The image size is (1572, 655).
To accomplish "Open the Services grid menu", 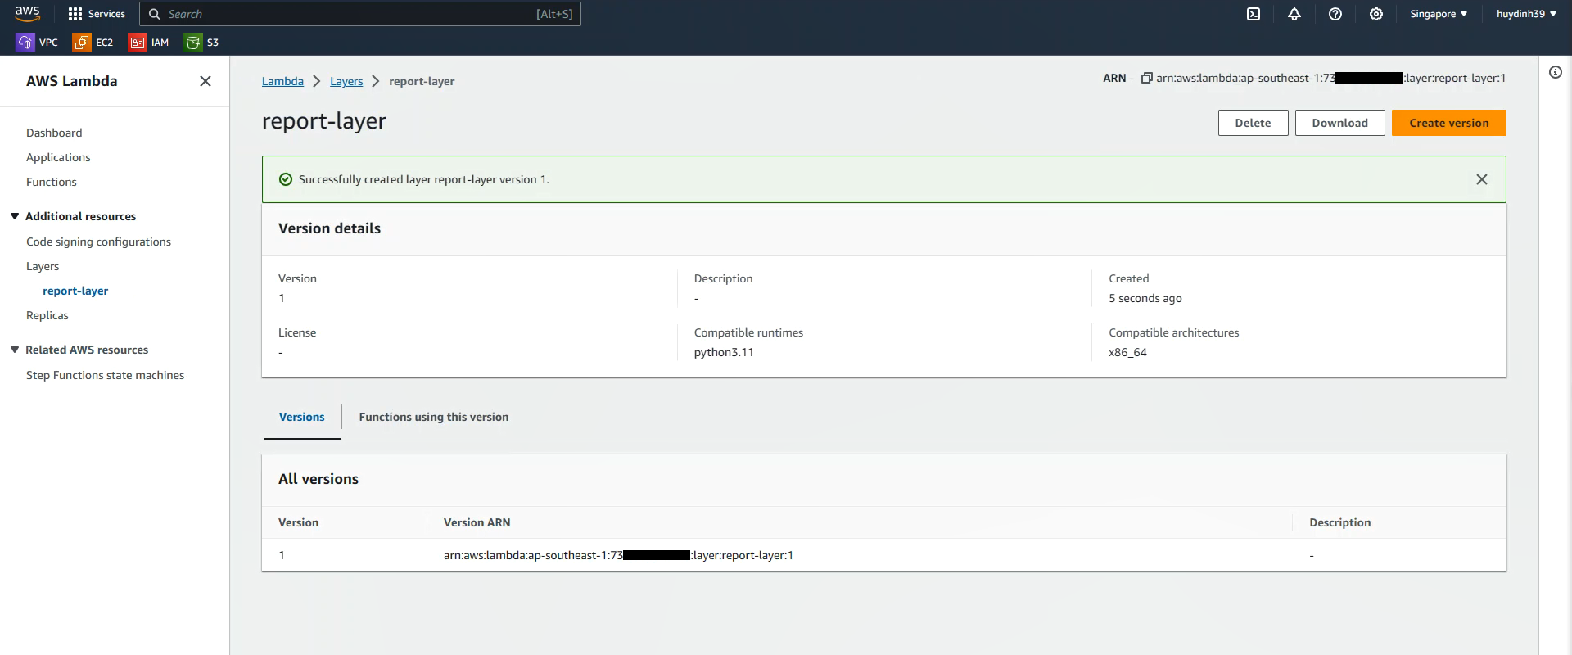I will [97, 14].
